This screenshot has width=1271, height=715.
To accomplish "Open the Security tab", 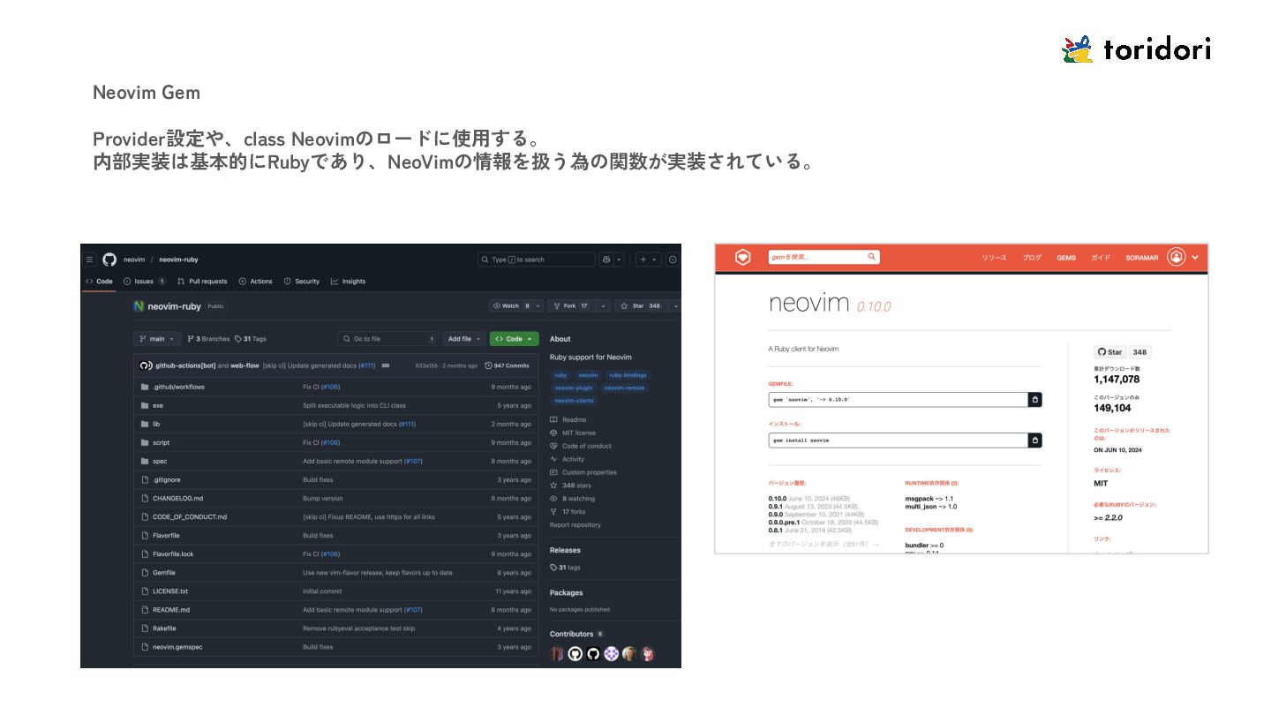I will point(302,282).
